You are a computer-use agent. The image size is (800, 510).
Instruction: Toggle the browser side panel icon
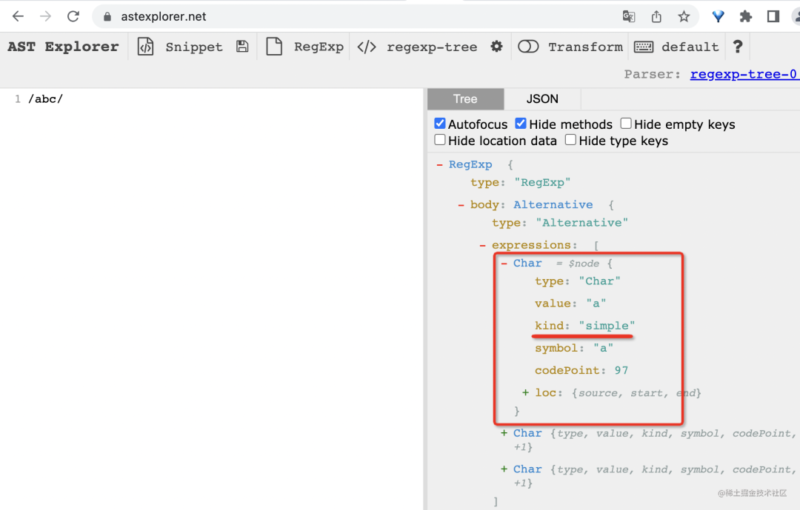point(773,16)
